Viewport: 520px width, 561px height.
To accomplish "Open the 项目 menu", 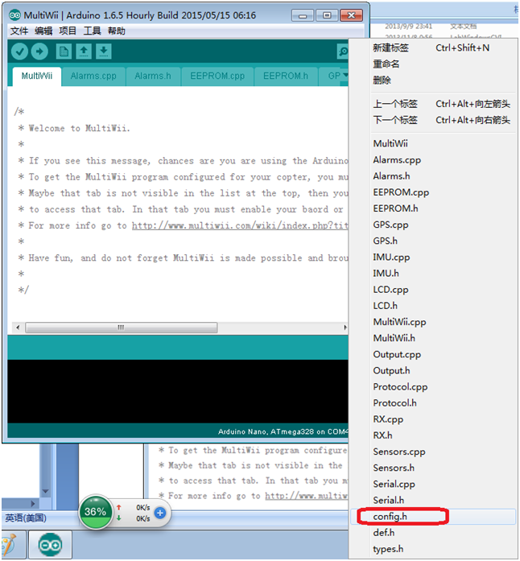I will pyautogui.click(x=68, y=31).
